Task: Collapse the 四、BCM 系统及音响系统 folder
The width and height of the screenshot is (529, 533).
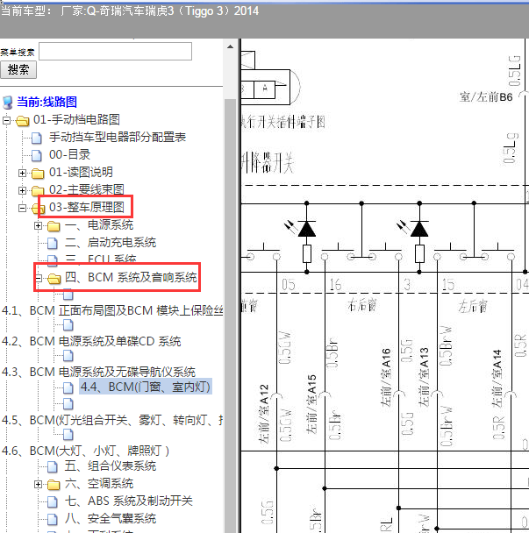Action: [38, 279]
